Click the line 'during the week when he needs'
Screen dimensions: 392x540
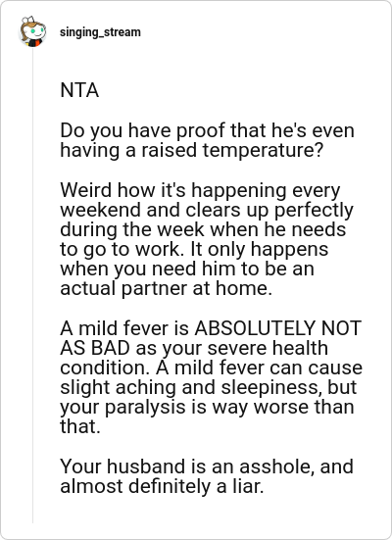click(x=203, y=229)
